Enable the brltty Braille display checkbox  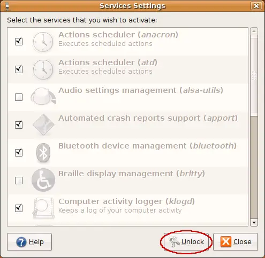(19, 181)
